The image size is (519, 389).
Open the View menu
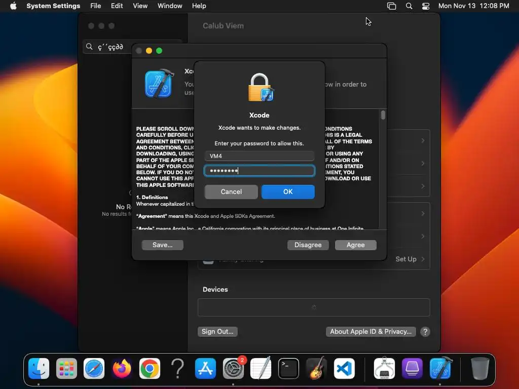tap(140, 6)
